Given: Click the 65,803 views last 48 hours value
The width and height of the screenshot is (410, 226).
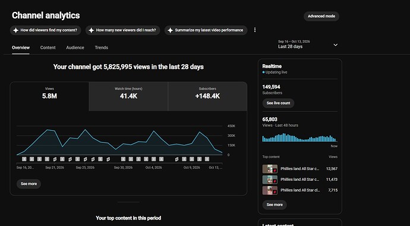Looking at the screenshot, I should pos(270,120).
